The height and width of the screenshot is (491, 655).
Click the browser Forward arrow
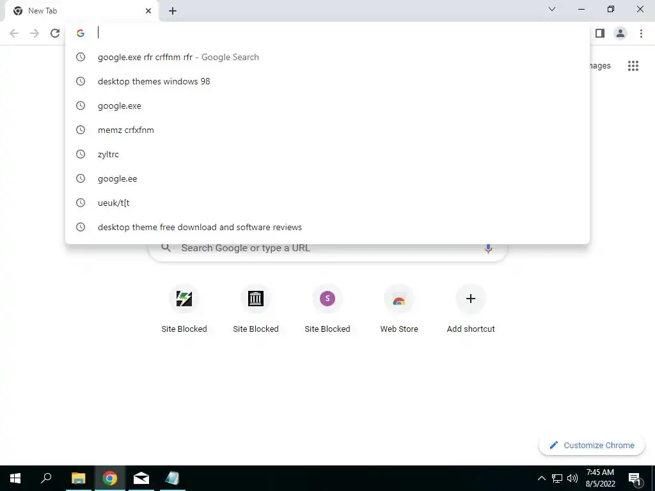[x=35, y=33]
